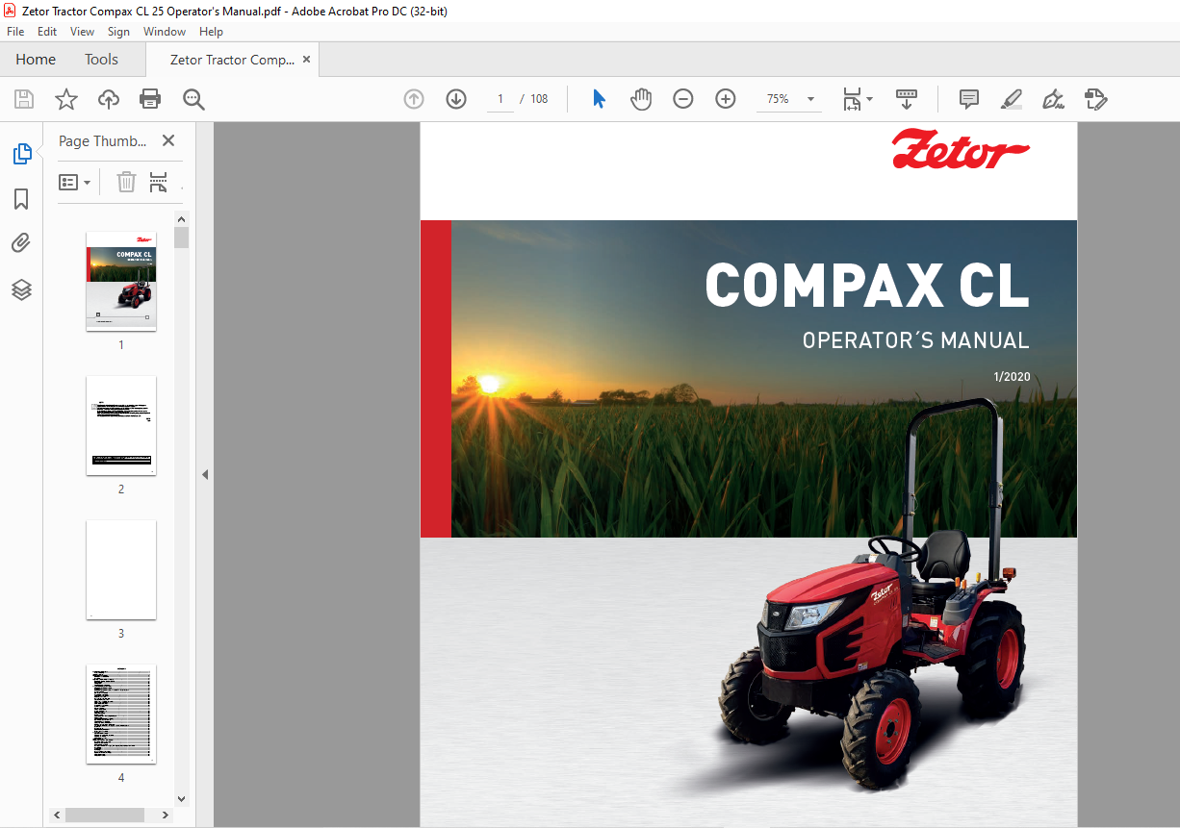Click the Save file icon
This screenshot has height=828, width=1180.
click(24, 99)
